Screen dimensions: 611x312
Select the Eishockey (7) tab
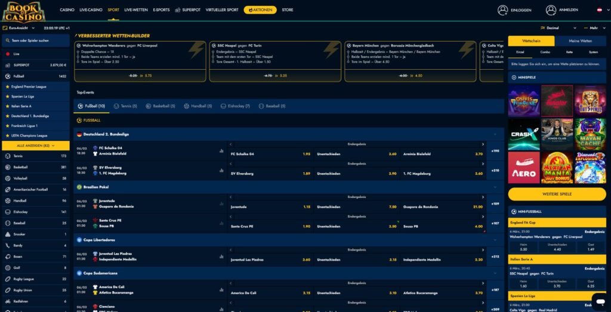(235, 106)
